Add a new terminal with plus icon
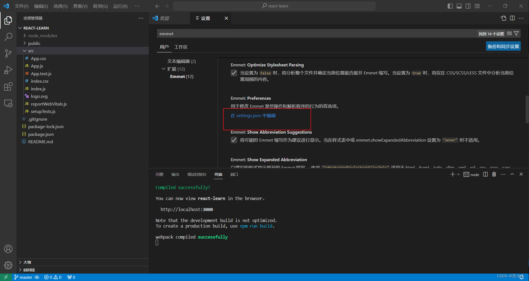529x281 pixels. [x=452, y=174]
